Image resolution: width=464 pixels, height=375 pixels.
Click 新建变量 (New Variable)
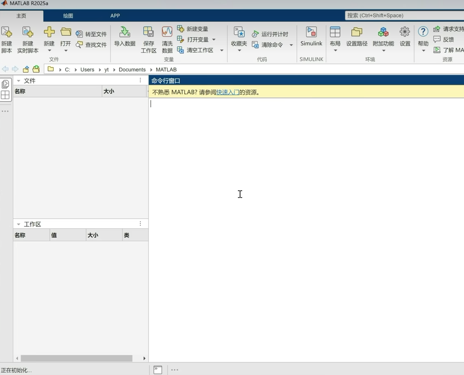[193, 29]
